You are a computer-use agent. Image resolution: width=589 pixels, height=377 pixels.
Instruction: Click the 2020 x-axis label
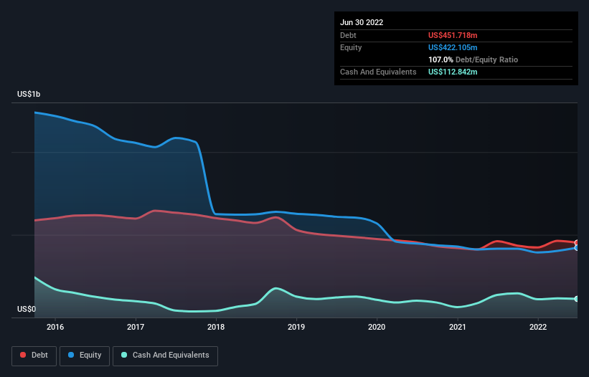377,327
